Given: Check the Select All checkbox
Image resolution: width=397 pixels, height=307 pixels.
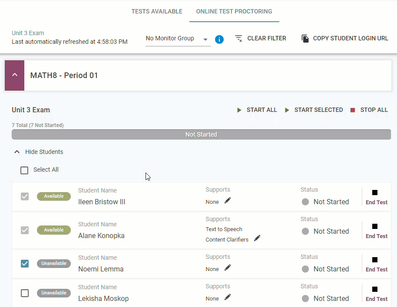Looking at the screenshot, I should coord(25,170).
